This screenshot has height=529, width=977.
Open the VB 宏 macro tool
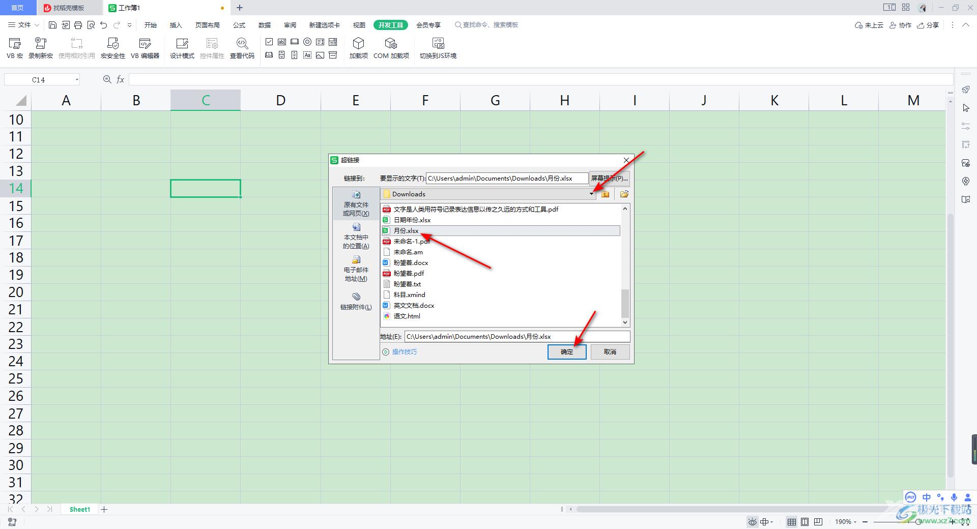[15, 48]
